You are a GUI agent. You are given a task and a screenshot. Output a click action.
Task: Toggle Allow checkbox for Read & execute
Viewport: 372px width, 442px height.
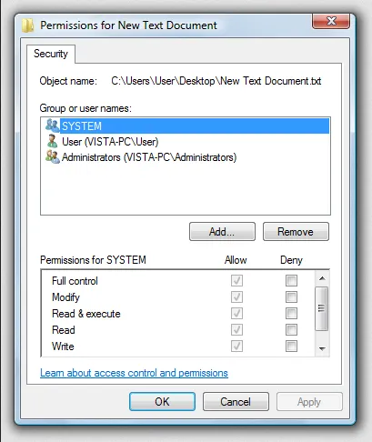pos(236,314)
